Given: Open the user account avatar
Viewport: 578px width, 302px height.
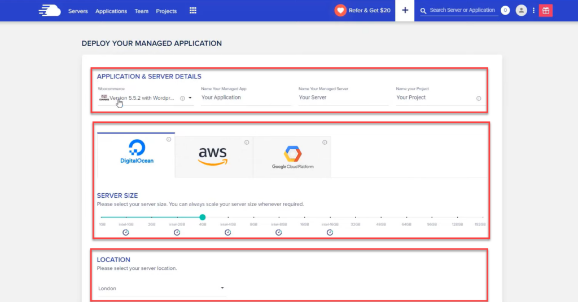Looking at the screenshot, I should pos(521,10).
